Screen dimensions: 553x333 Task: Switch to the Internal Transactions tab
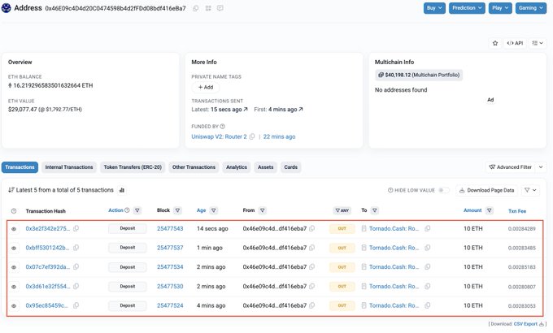(x=69, y=167)
